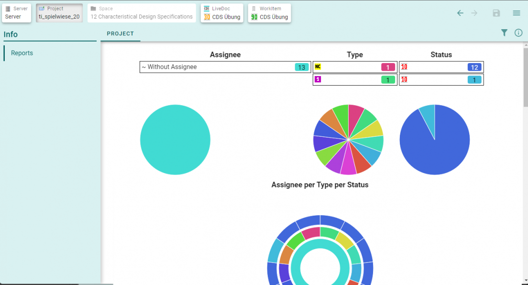Switch to the PROJECT tab
This screenshot has height=285, width=528.
pos(121,34)
